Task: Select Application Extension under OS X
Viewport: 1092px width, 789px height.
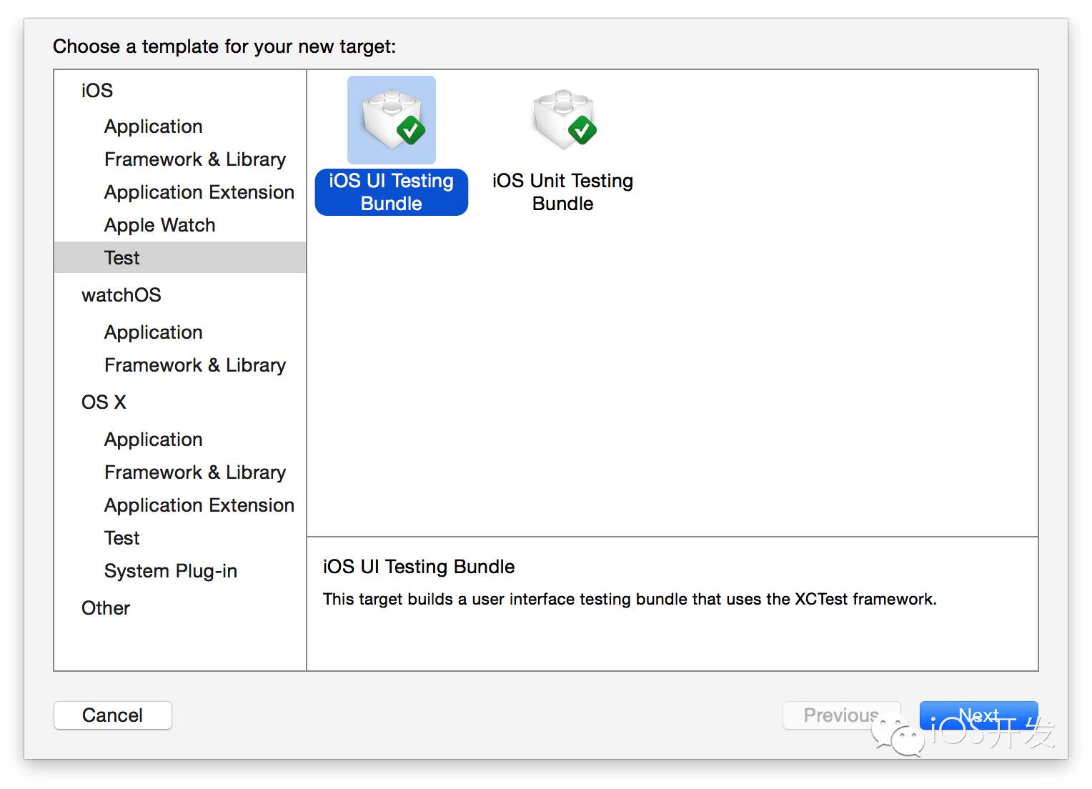Action: pyautogui.click(x=199, y=505)
